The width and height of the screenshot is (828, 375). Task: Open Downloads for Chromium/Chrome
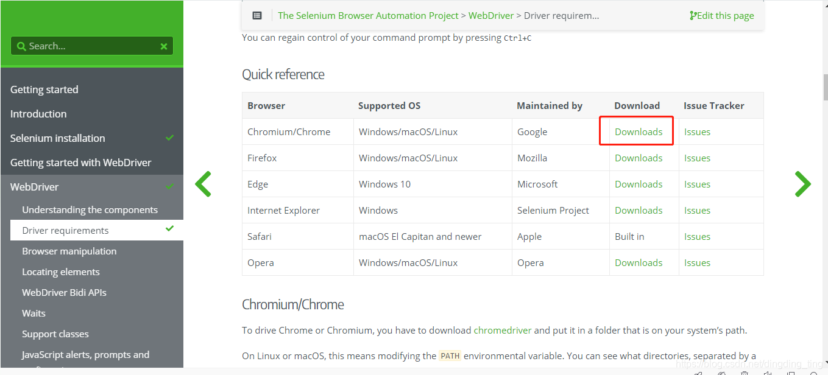click(x=639, y=131)
